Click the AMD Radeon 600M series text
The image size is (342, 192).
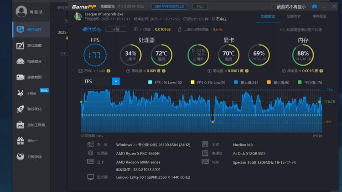click(x=138, y=162)
